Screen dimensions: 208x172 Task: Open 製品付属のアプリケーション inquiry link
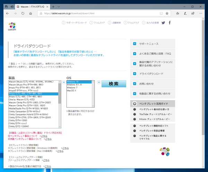point(153,64)
